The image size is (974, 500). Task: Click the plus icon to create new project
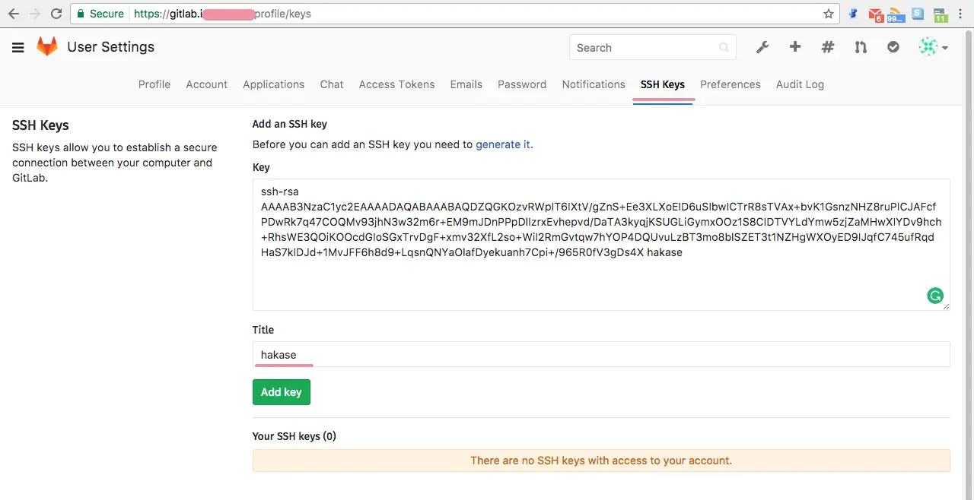click(x=795, y=47)
